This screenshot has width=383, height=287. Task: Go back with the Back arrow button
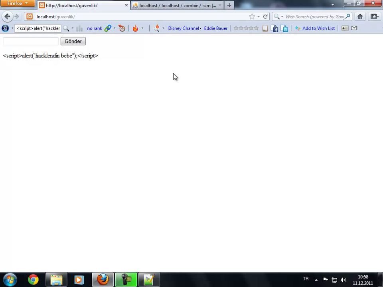point(7,17)
